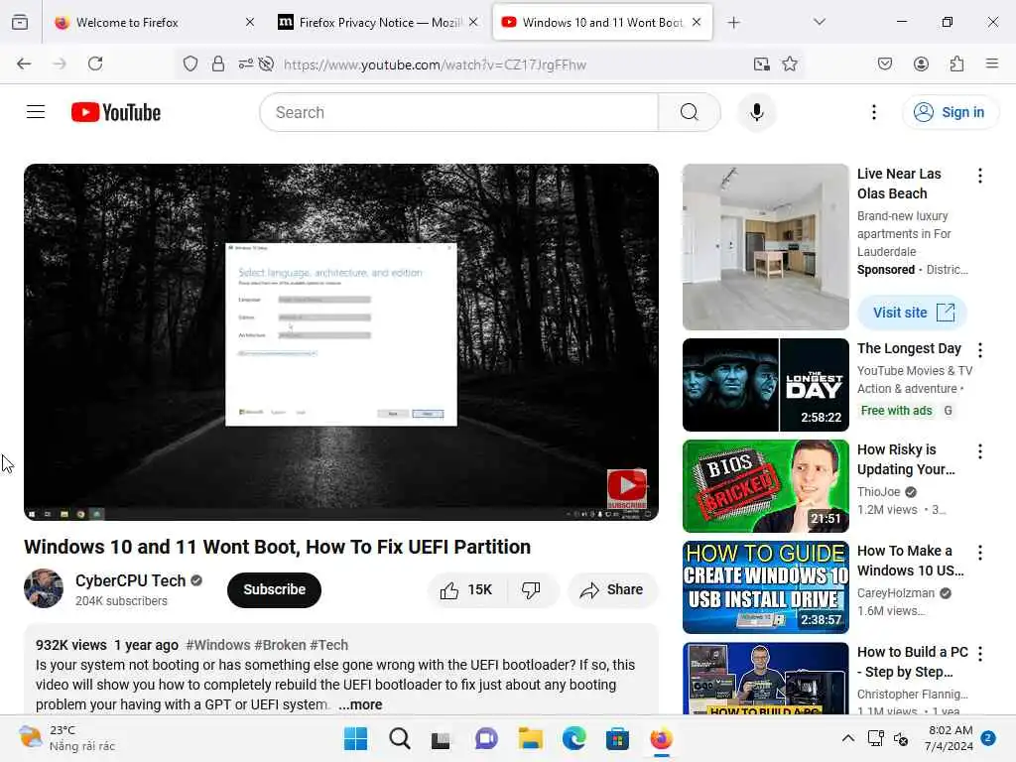Like the video with thumbs up

466,589
